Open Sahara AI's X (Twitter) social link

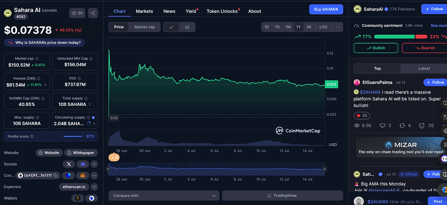pos(69,164)
